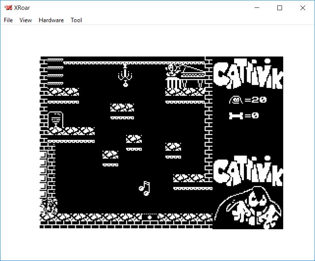Click the XRoar app icon in title bar
Viewport: 315px width, 261px height.
8,8
